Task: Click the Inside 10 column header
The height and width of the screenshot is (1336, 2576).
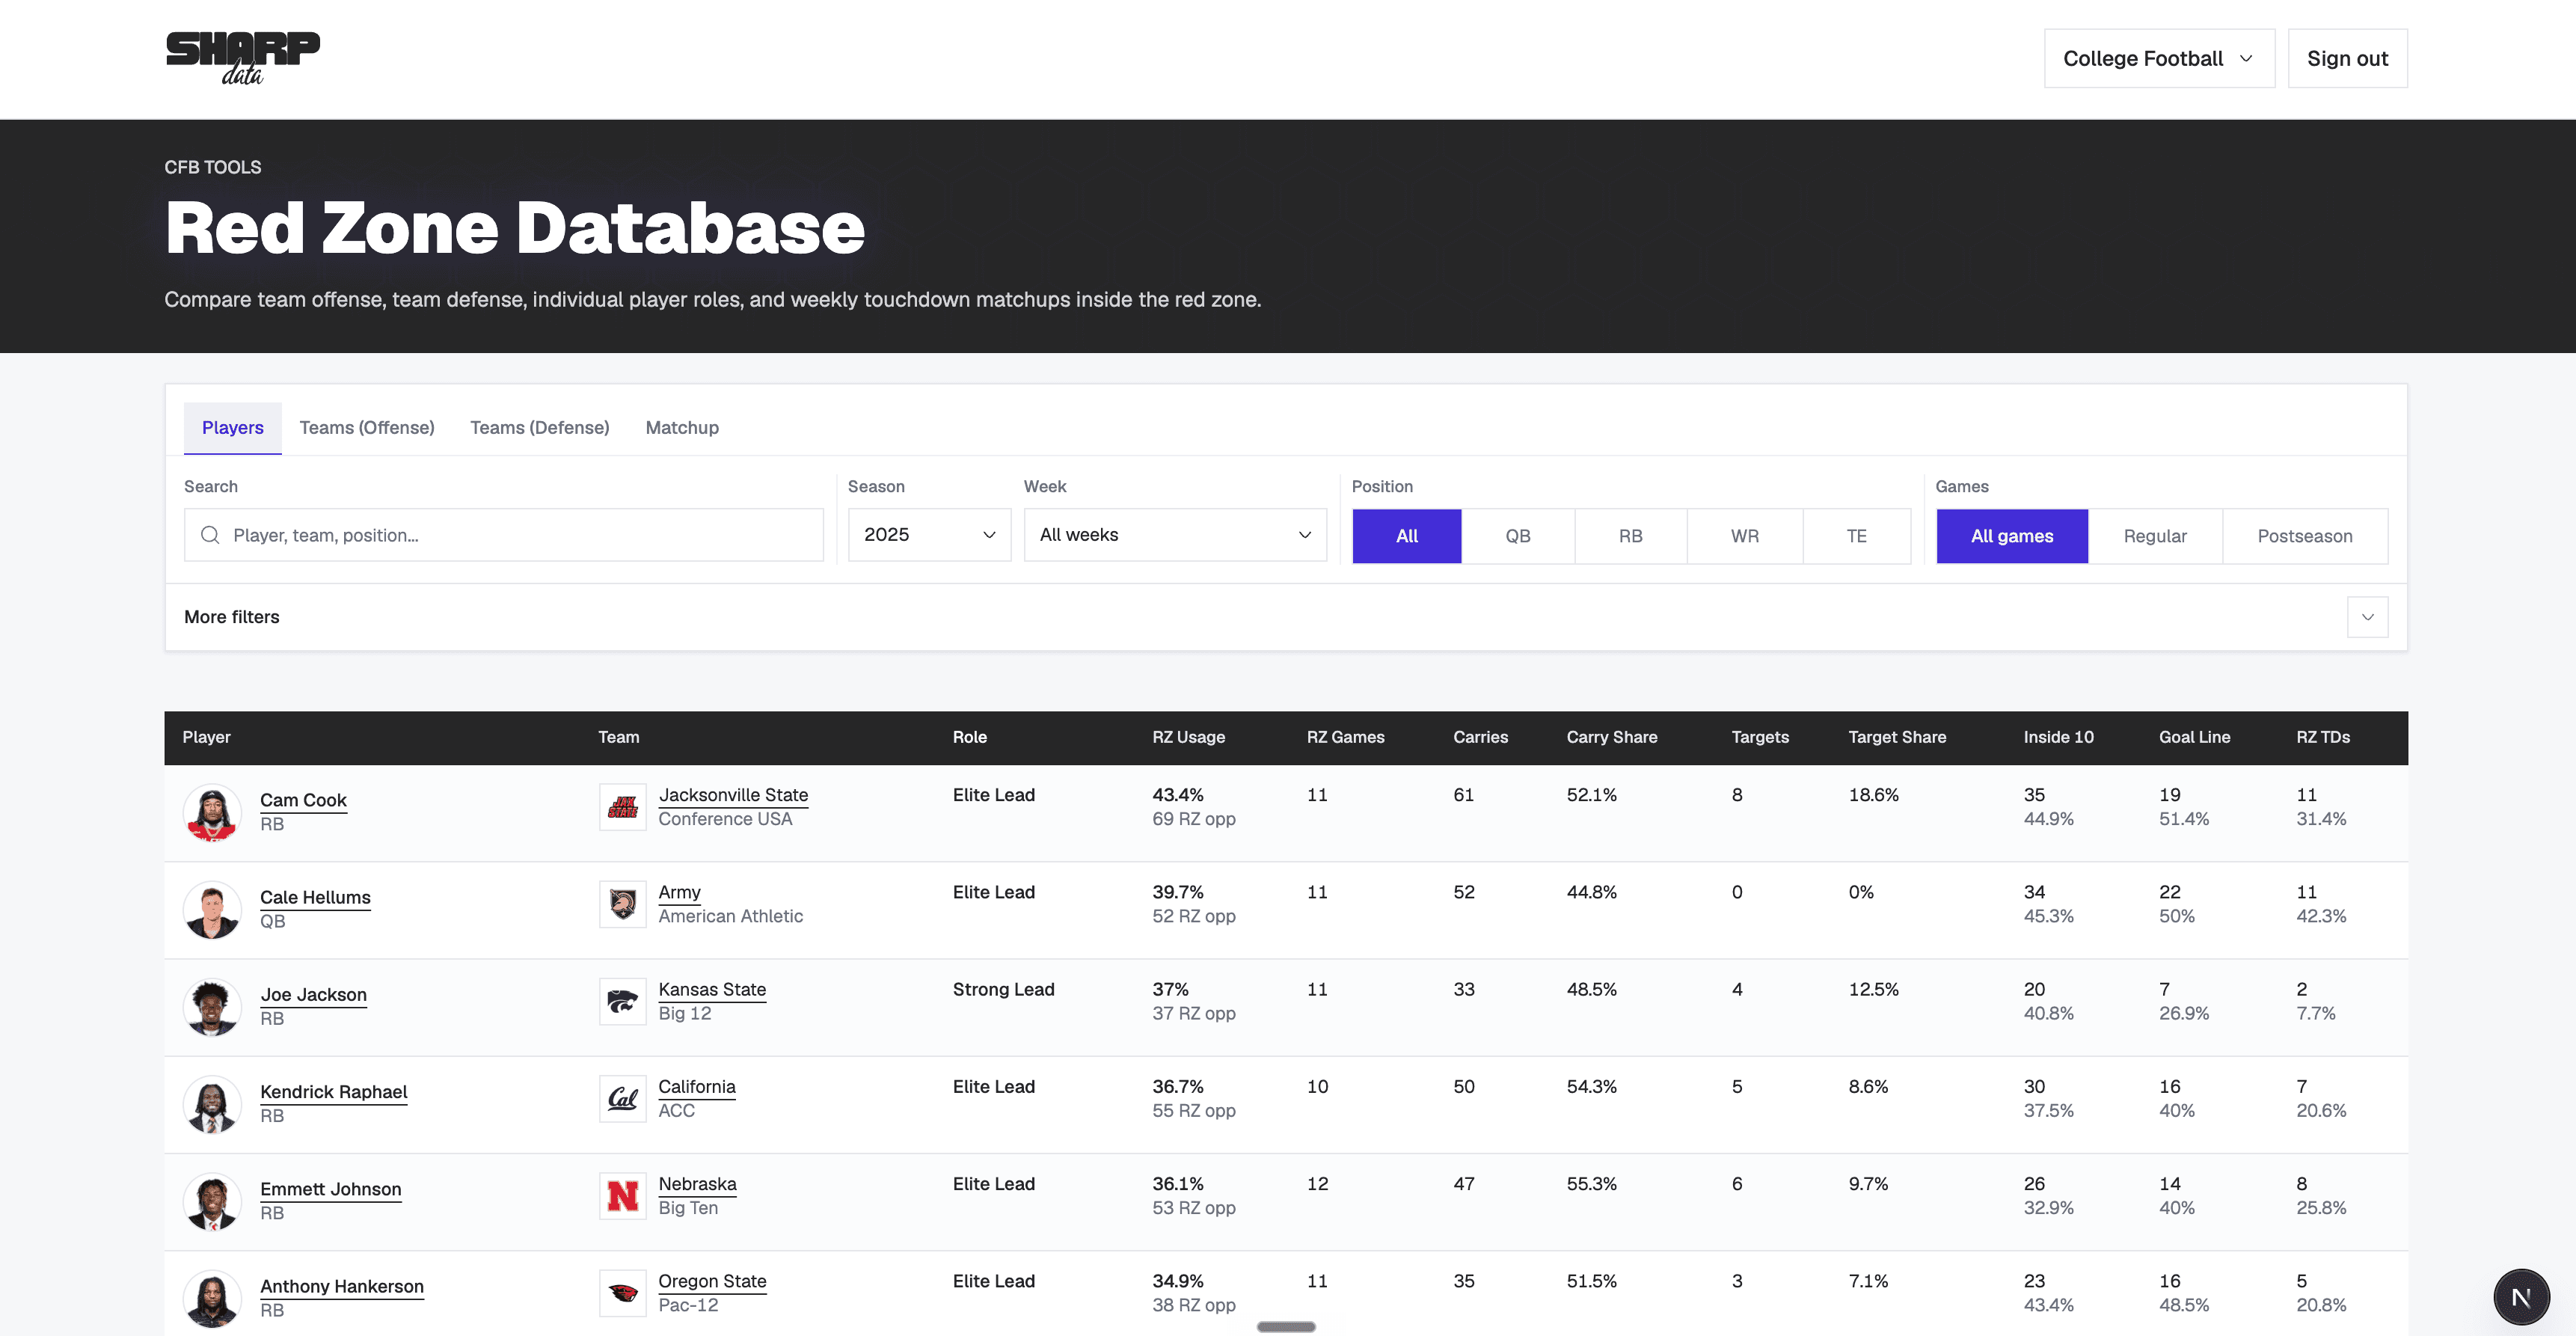Action: click(2058, 737)
